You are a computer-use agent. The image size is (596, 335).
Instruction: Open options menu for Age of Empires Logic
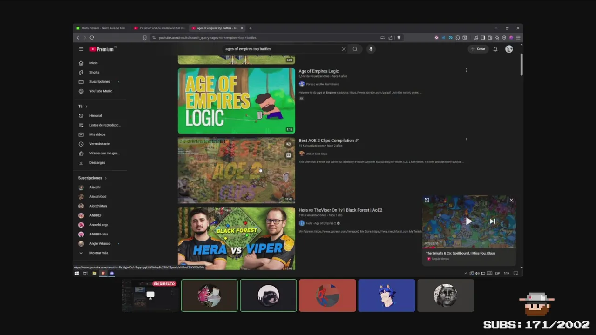click(466, 70)
